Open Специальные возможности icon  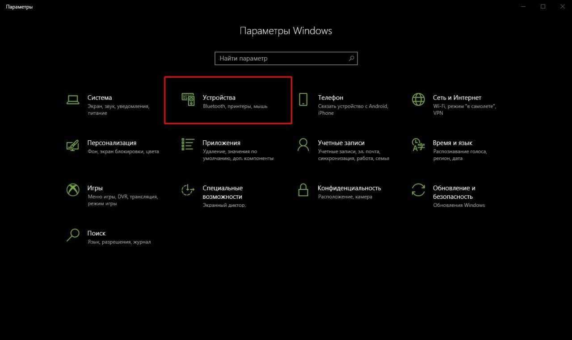(x=188, y=190)
